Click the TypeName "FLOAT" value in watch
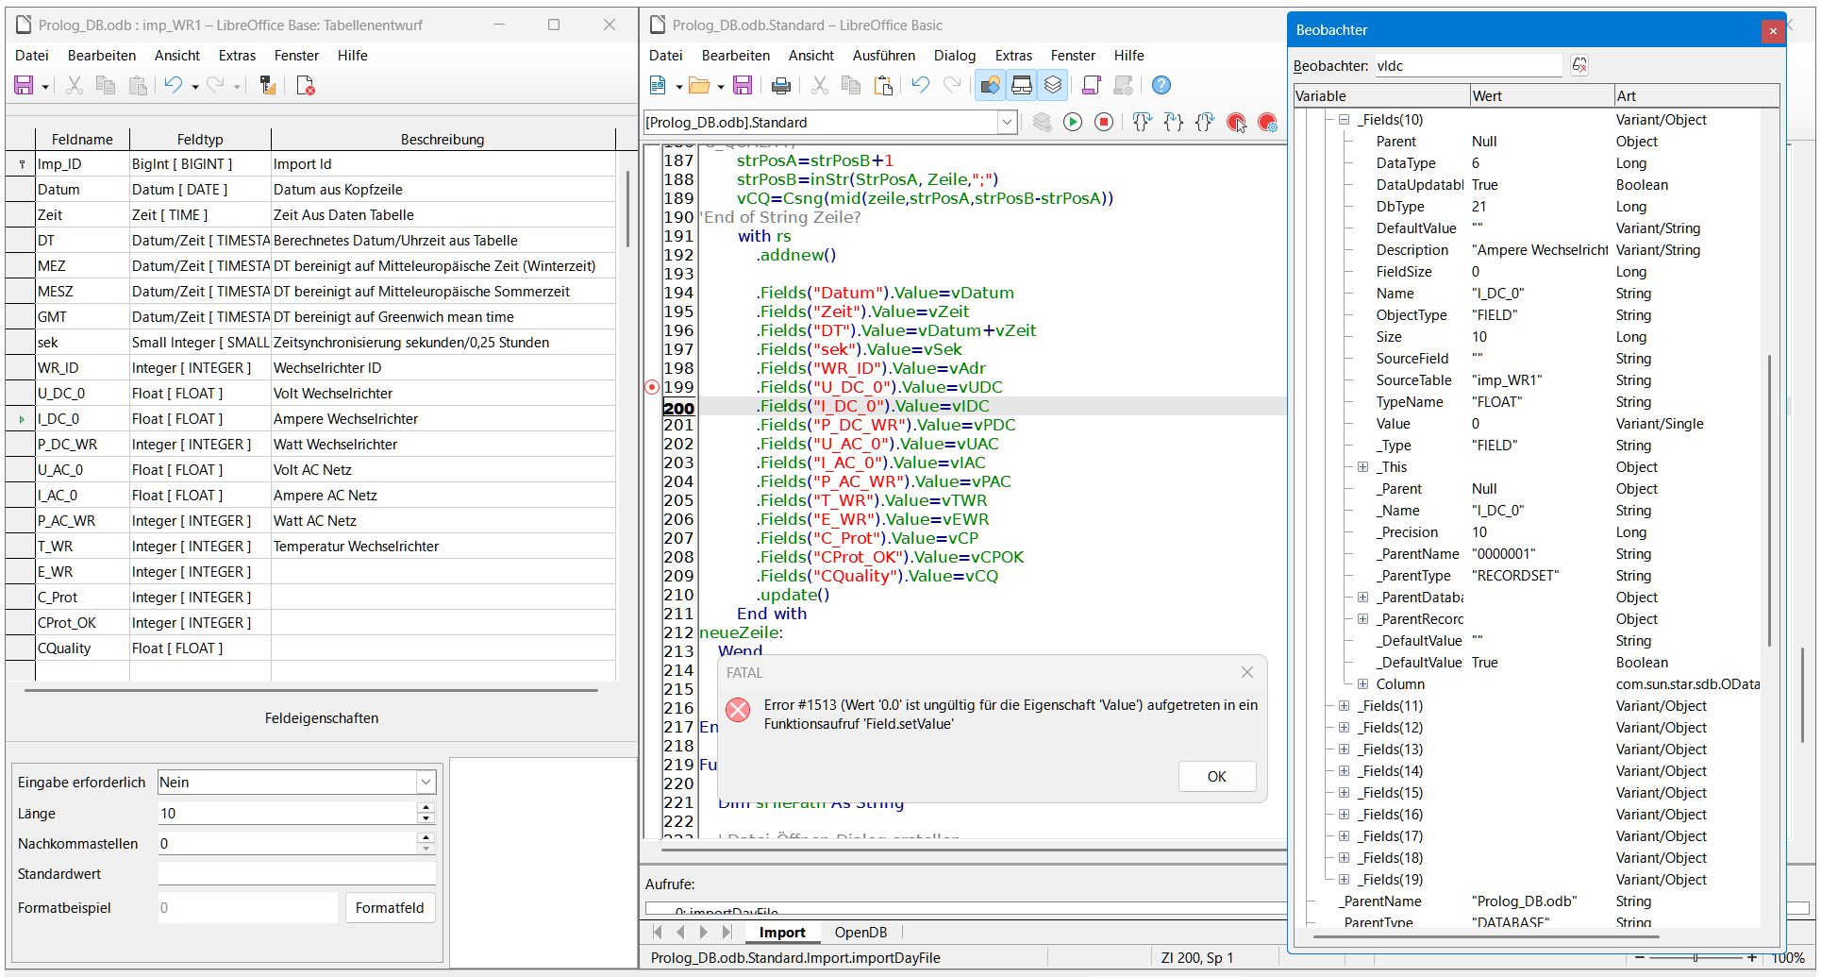The width and height of the screenshot is (1821, 977). point(1497,402)
